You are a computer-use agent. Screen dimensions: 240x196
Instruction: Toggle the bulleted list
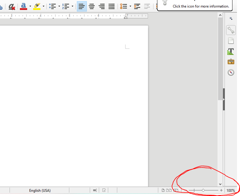pyautogui.click(x=52, y=6)
